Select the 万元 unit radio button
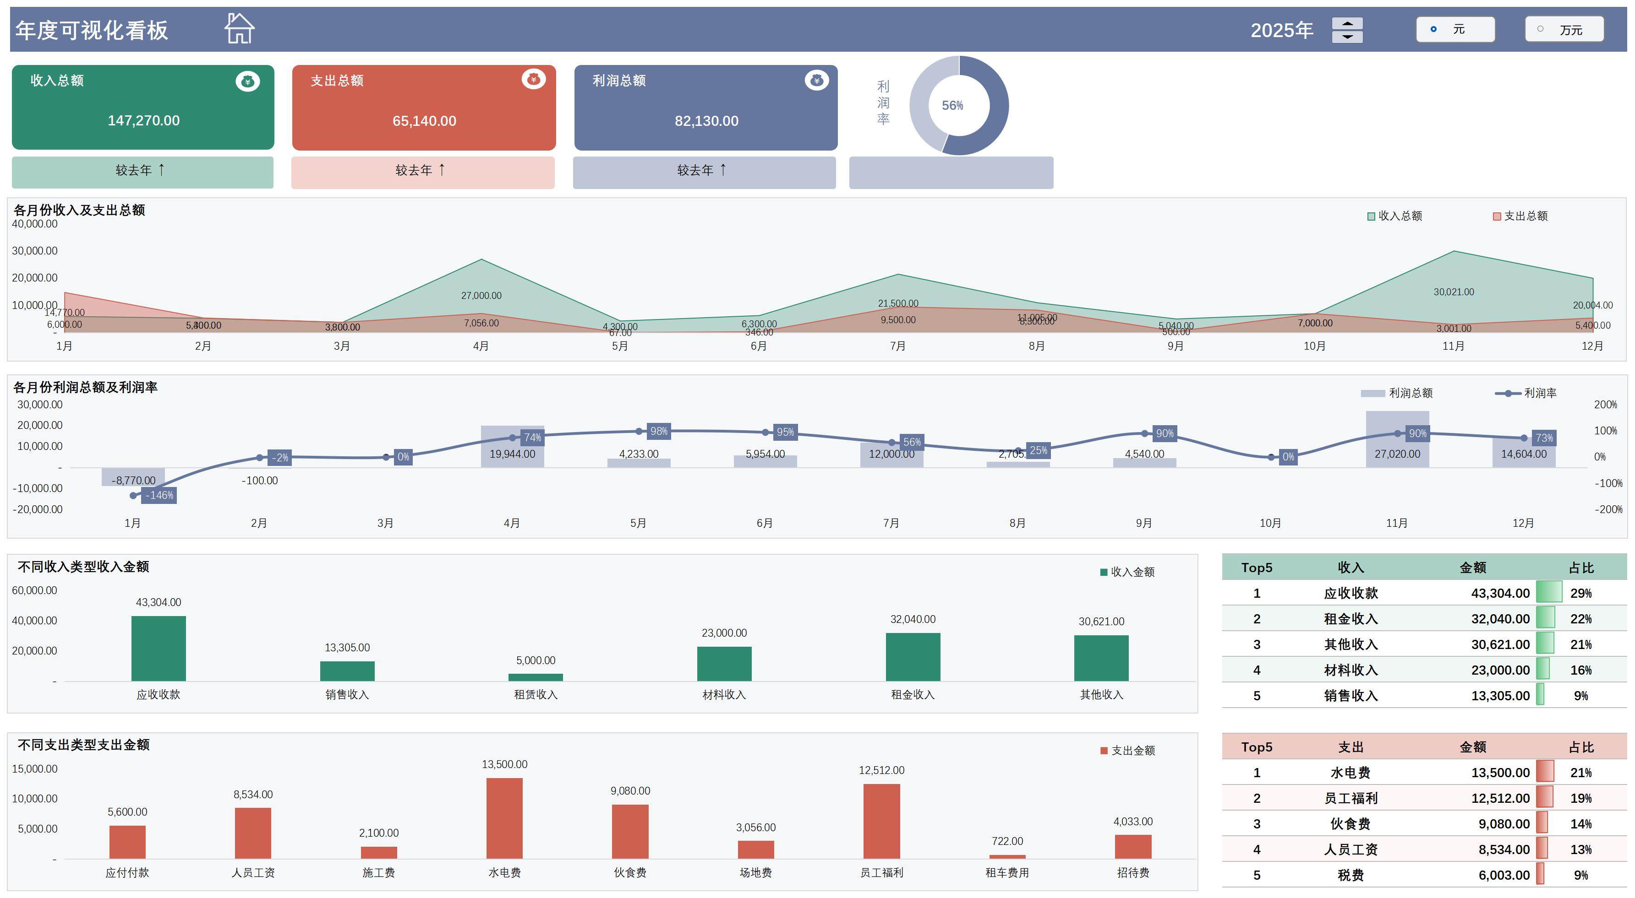The width and height of the screenshot is (1635, 898). click(1540, 29)
